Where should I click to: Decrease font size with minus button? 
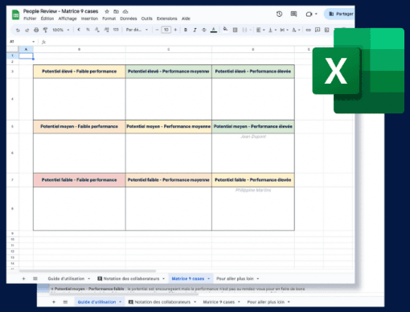(157, 30)
